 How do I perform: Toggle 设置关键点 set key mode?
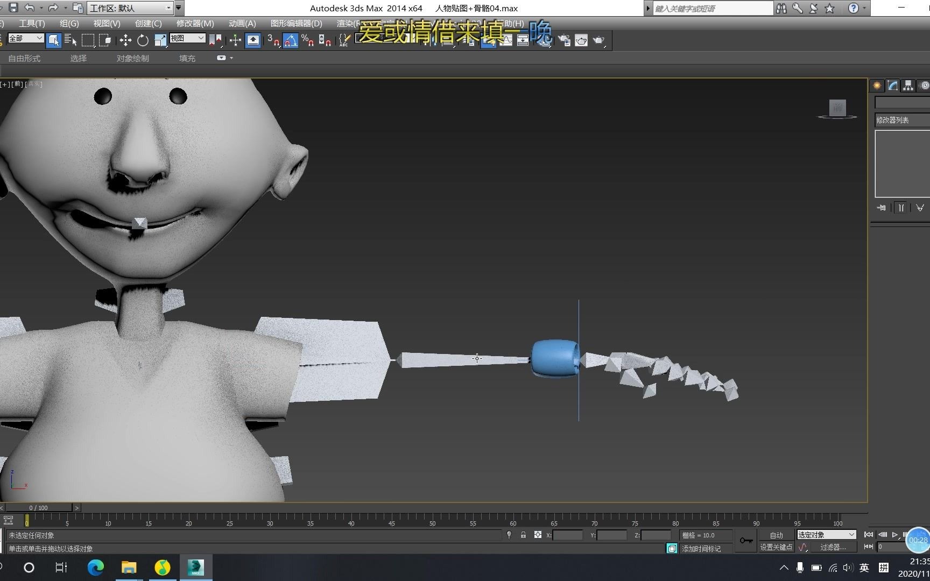coord(776,547)
